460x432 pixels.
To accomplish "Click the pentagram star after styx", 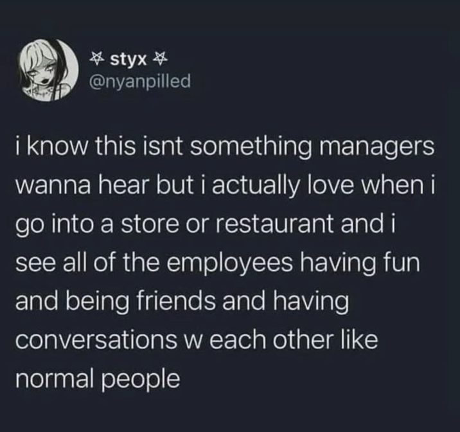I will [160, 59].
